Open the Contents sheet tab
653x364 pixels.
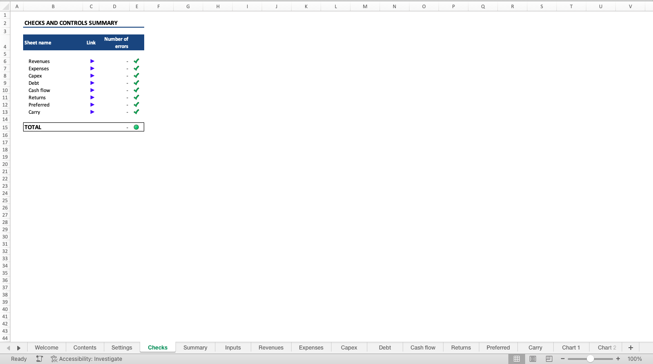coord(85,348)
